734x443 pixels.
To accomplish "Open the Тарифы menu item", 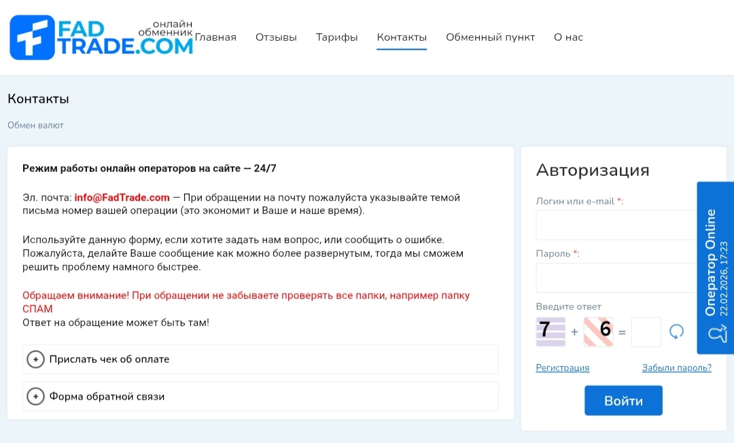I will [x=336, y=37].
